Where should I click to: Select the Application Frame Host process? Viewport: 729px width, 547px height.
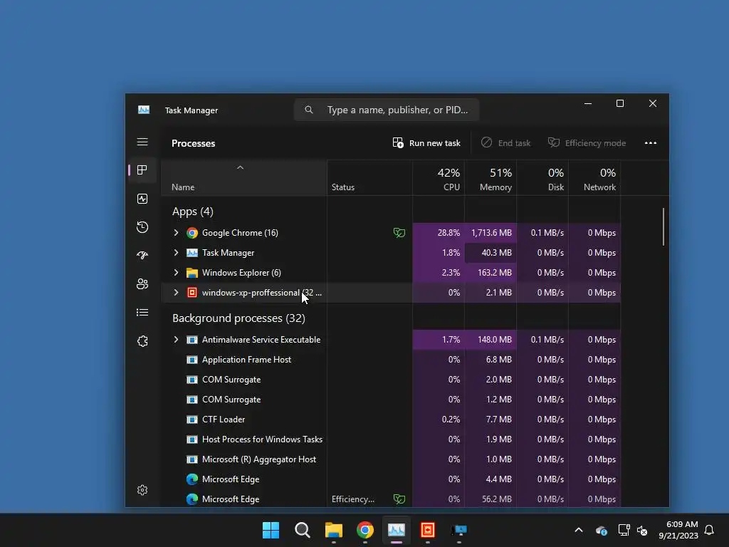[x=391, y=360]
